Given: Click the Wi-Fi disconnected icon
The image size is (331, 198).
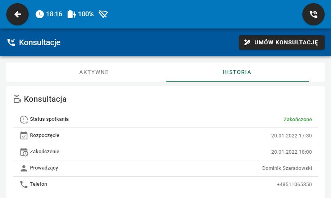Looking at the screenshot, I should point(103,14).
